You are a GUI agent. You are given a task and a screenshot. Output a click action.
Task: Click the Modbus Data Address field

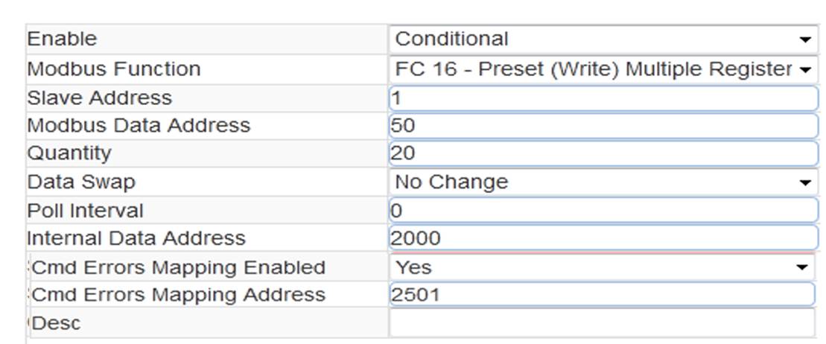603,126
